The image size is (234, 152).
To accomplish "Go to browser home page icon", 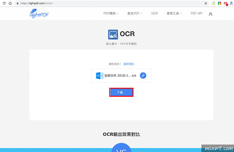I will 10,3.
